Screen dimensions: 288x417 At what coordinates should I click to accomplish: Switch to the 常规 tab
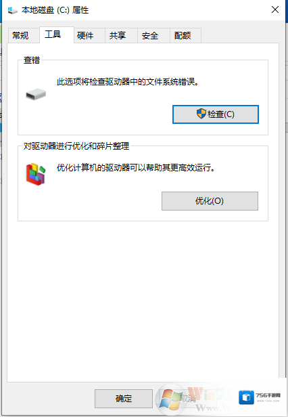20,35
